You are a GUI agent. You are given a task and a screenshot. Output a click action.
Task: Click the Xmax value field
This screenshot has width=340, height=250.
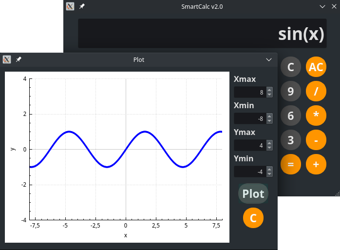coord(250,92)
